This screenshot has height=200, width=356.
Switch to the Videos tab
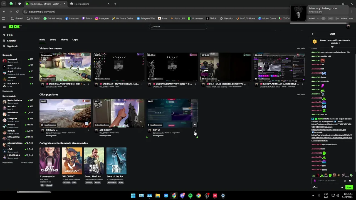point(64,40)
